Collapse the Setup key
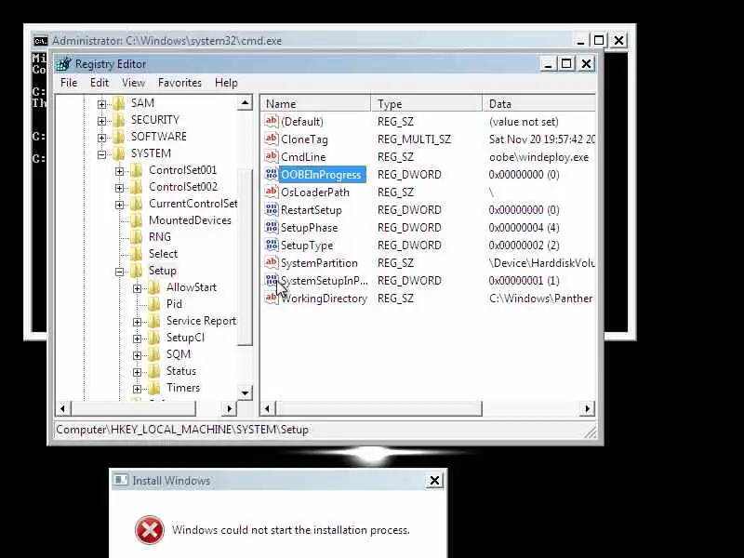Screen dimensions: 744x558 pos(119,272)
